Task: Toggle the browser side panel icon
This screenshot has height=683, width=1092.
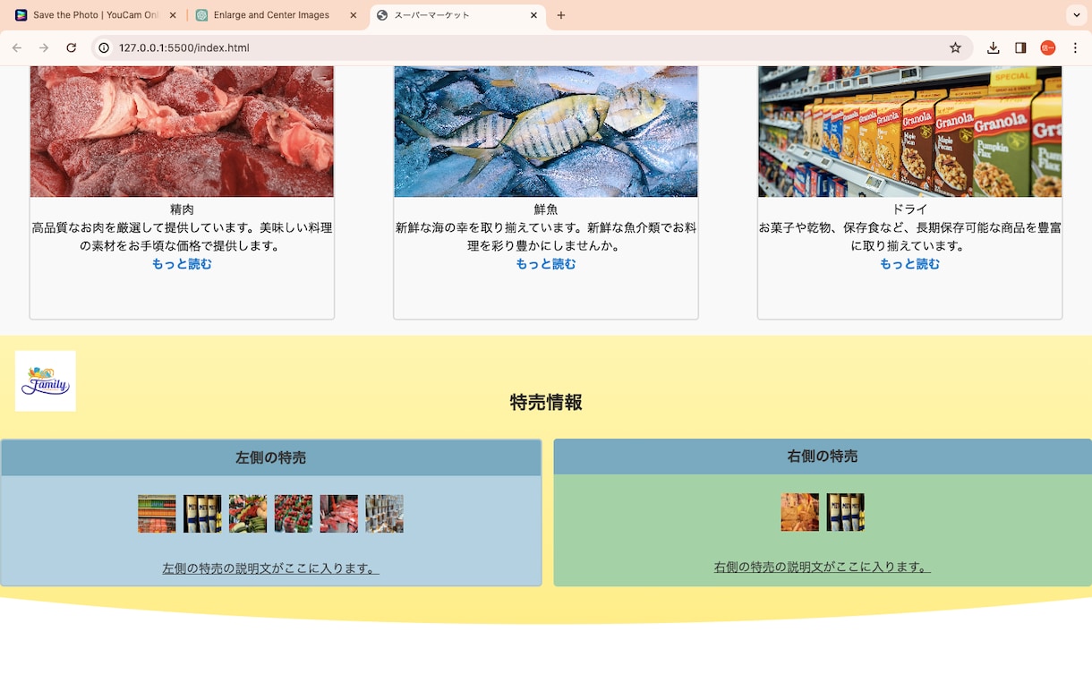Action: pos(1020,48)
